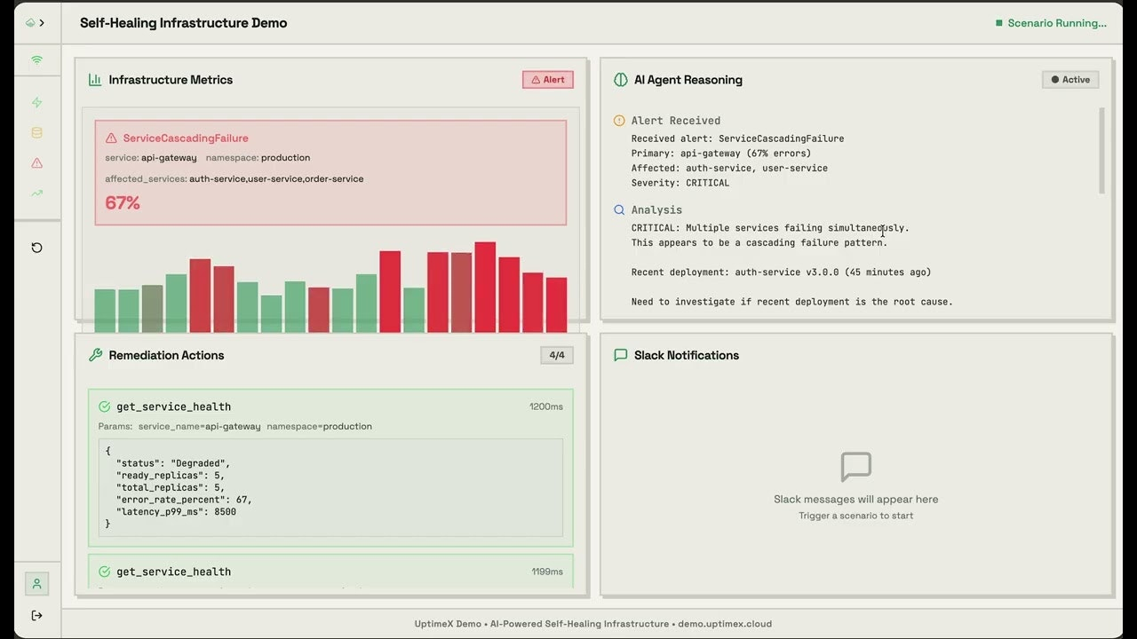Expand the second get_service_health action entry
Screen dimensions: 1137x639
click(x=173, y=572)
